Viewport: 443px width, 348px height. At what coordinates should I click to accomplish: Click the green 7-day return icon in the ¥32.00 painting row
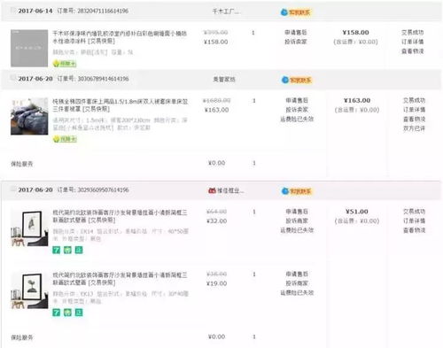pyautogui.click(x=56, y=250)
